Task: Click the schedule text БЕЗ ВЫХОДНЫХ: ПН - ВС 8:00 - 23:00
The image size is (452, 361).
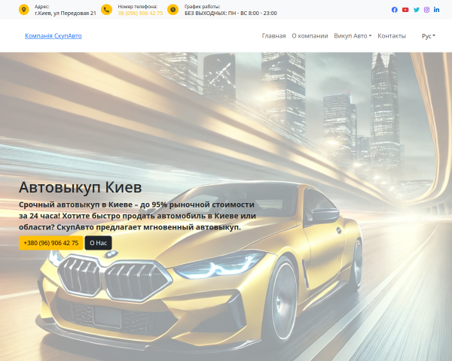Action: pyautogui.click(x=231, y=14)
